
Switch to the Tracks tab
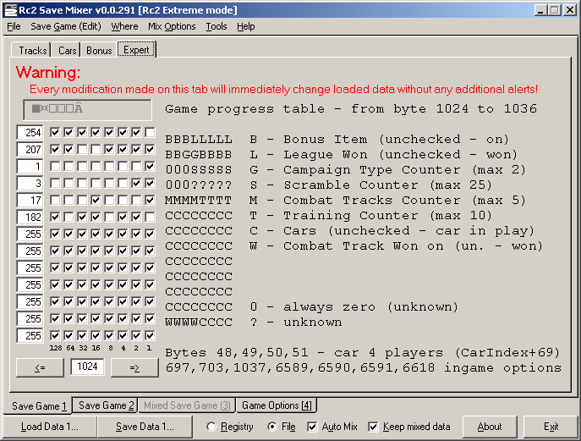pyautogui.click(x=33, y=50)
